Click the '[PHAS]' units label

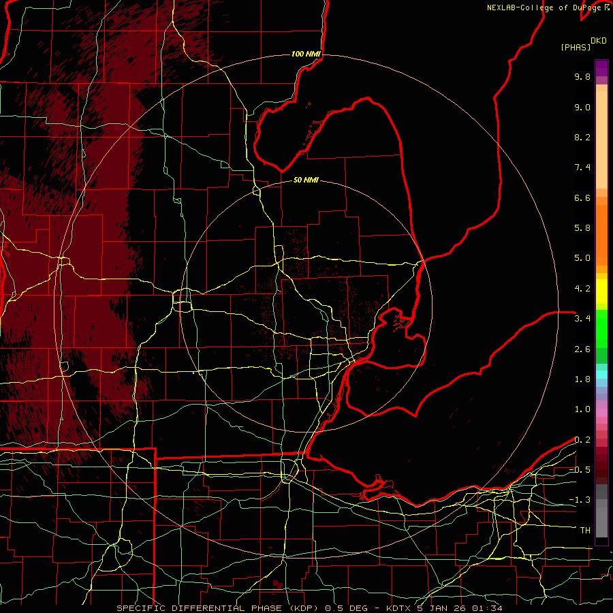pos(576,48)
